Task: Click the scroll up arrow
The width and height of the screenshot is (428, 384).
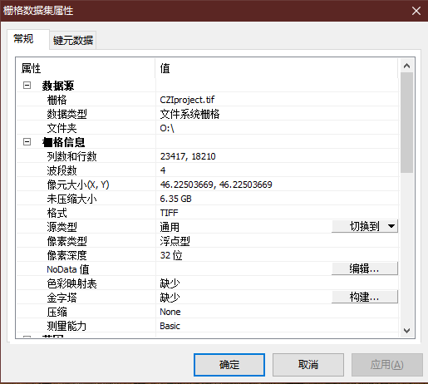Action: pos(406,66)
